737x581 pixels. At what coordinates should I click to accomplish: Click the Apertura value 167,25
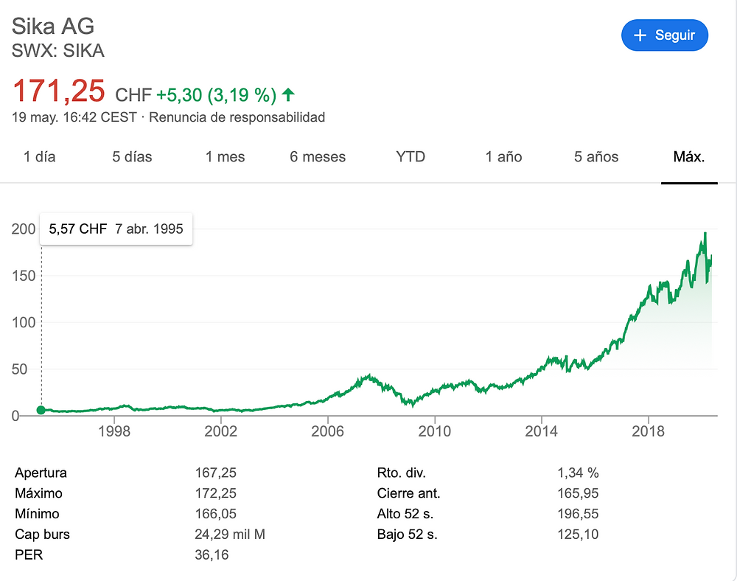coord(216,473)
